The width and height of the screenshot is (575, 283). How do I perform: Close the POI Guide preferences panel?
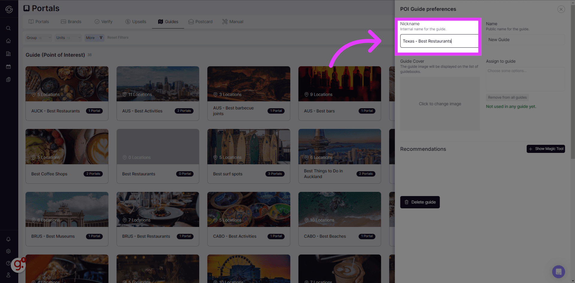tap(561, 9)
